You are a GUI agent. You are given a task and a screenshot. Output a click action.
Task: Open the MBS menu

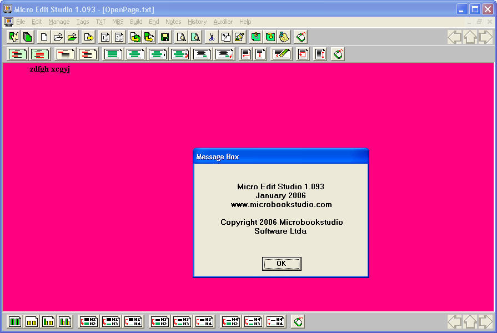tap(118, 22)
